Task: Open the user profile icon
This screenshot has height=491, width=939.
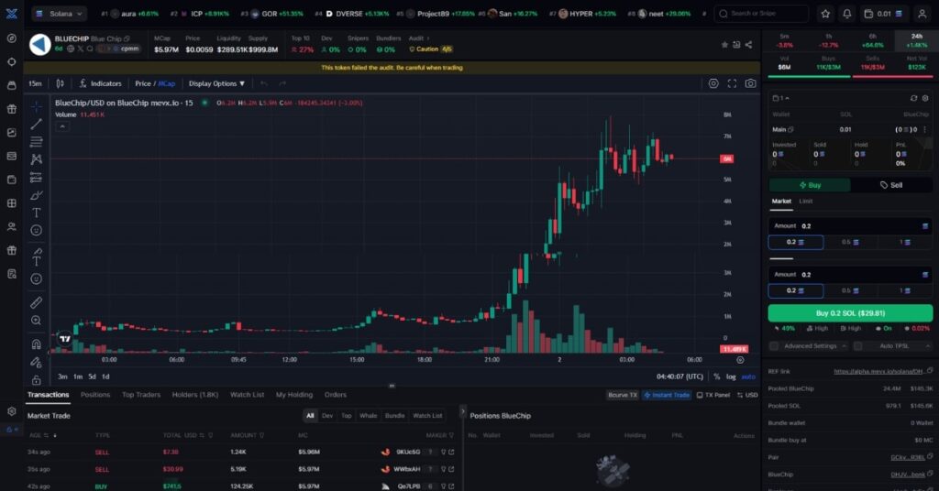Action: [922, 13]
